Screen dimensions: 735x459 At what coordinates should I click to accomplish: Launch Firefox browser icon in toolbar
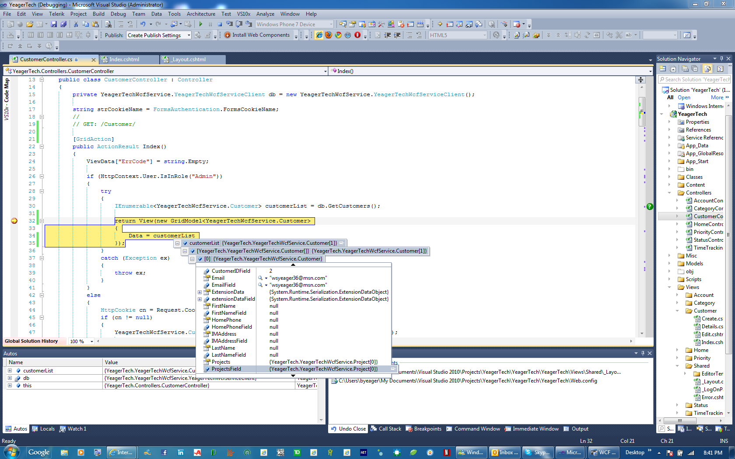329,35
